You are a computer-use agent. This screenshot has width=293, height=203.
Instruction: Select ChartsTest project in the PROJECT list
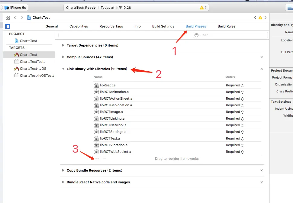pos(26,41)
